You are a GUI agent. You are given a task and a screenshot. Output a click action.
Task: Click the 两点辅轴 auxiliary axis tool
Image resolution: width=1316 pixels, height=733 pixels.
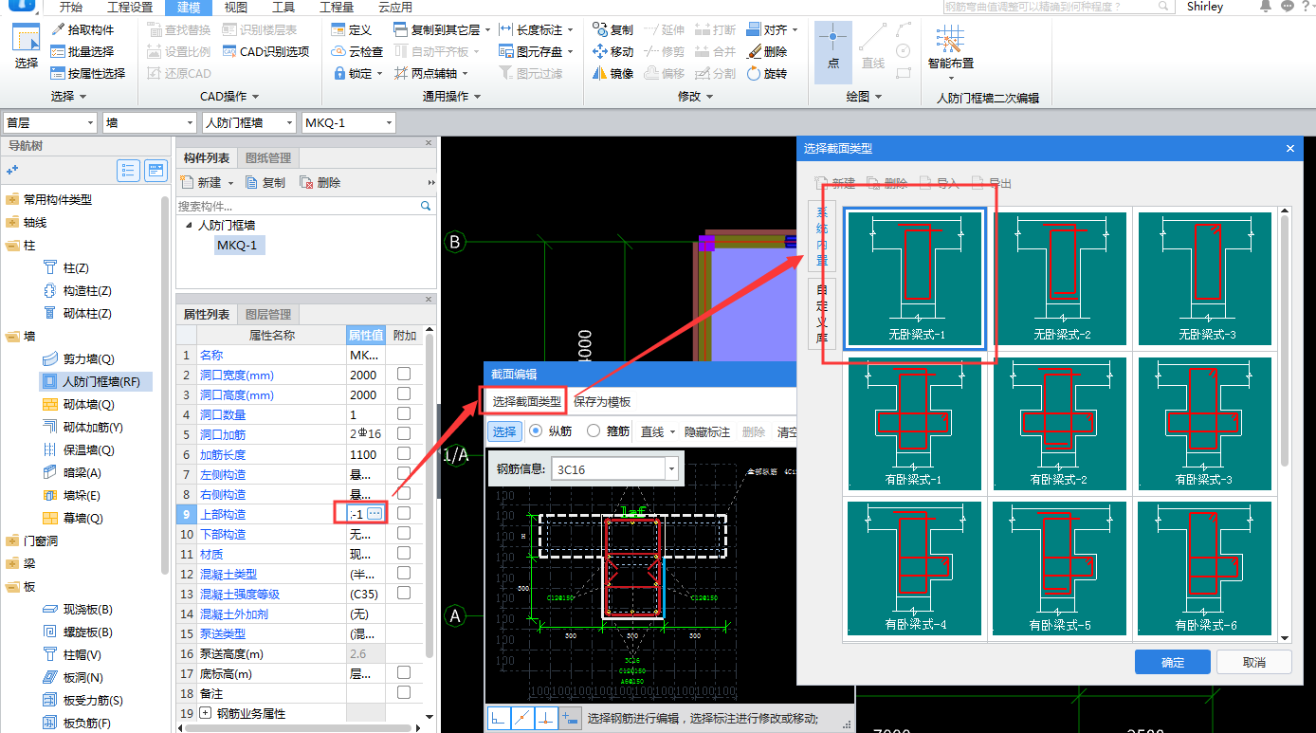click(430, 73)
